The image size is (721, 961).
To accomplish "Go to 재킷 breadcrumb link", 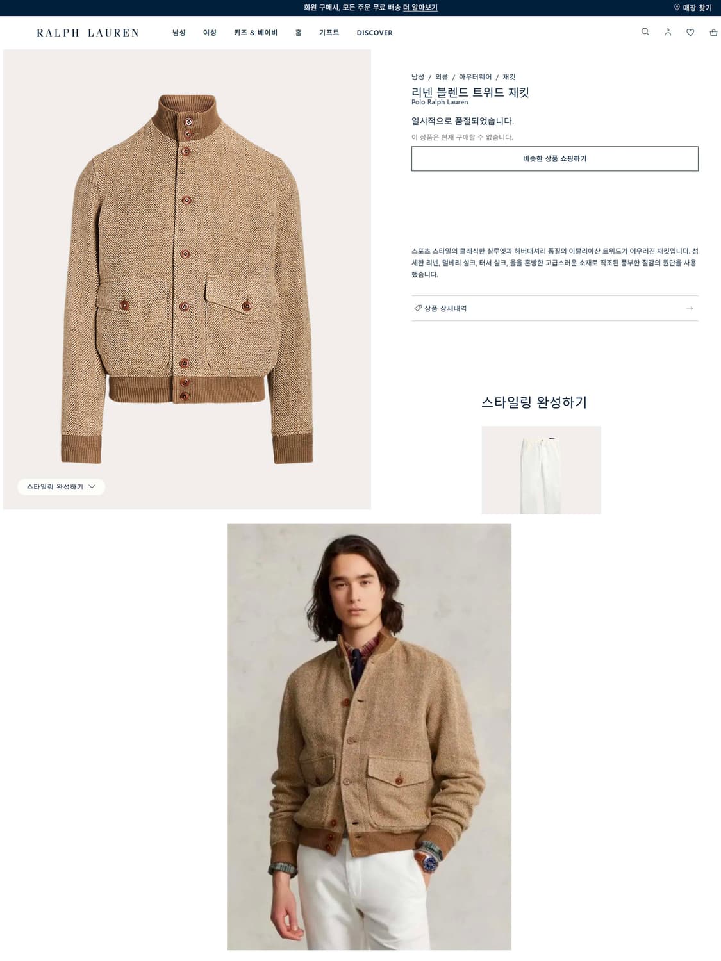I will pos(509,77).
